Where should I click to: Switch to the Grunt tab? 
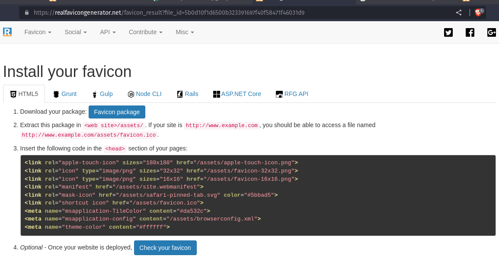tap(65, 94)
